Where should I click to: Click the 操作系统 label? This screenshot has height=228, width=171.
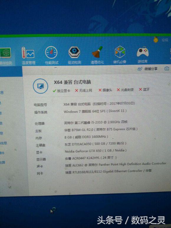[x=41, y=112]
